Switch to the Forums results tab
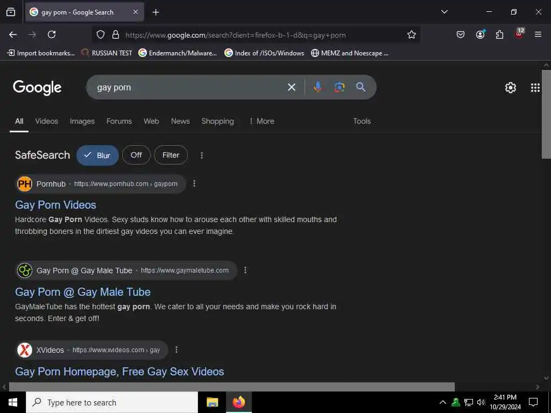This screenshot has width=551, height=413. (x=119, y=121)
